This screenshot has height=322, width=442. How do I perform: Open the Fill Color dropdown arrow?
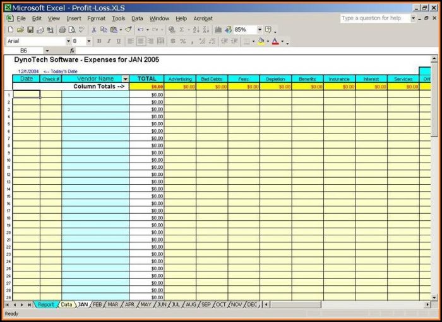click(268, 42)
